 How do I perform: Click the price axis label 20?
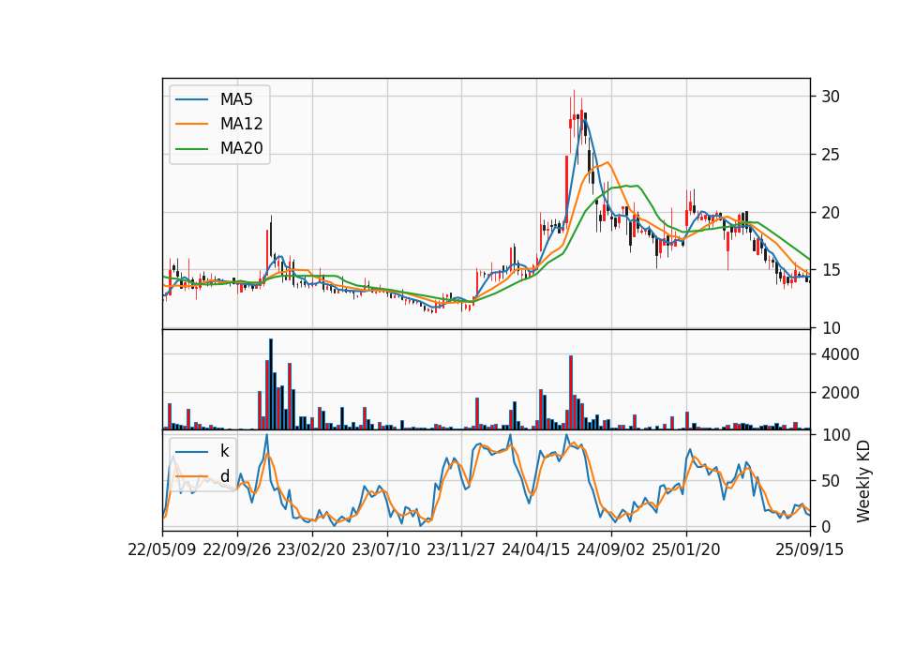pos(830,213)
